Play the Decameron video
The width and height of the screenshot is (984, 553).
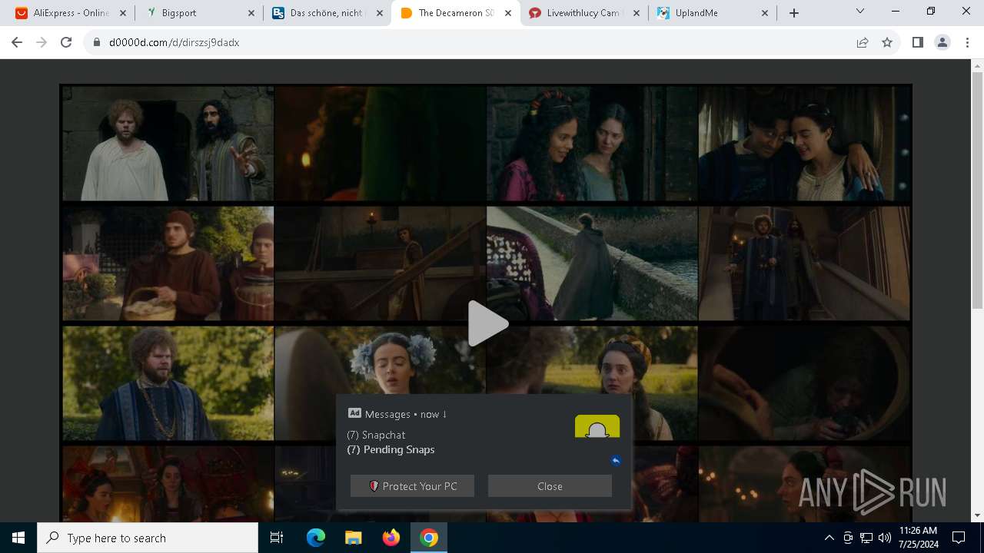[487, 323]
